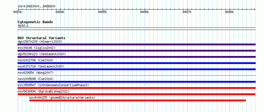
Task: Click the Cytogenetic Bands track title
Action: point(35,22)
